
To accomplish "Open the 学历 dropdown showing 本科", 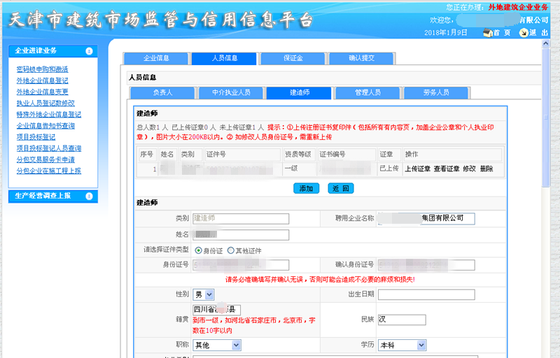I will 402,345.
